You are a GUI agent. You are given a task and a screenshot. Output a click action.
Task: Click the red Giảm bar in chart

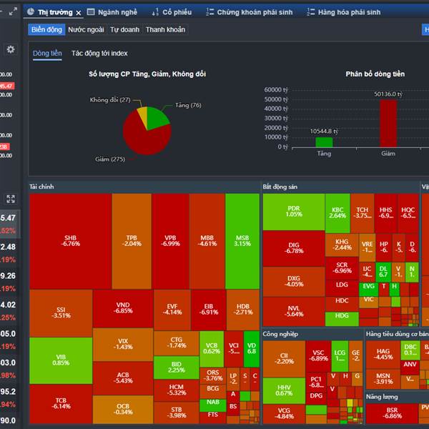[388, 124]
